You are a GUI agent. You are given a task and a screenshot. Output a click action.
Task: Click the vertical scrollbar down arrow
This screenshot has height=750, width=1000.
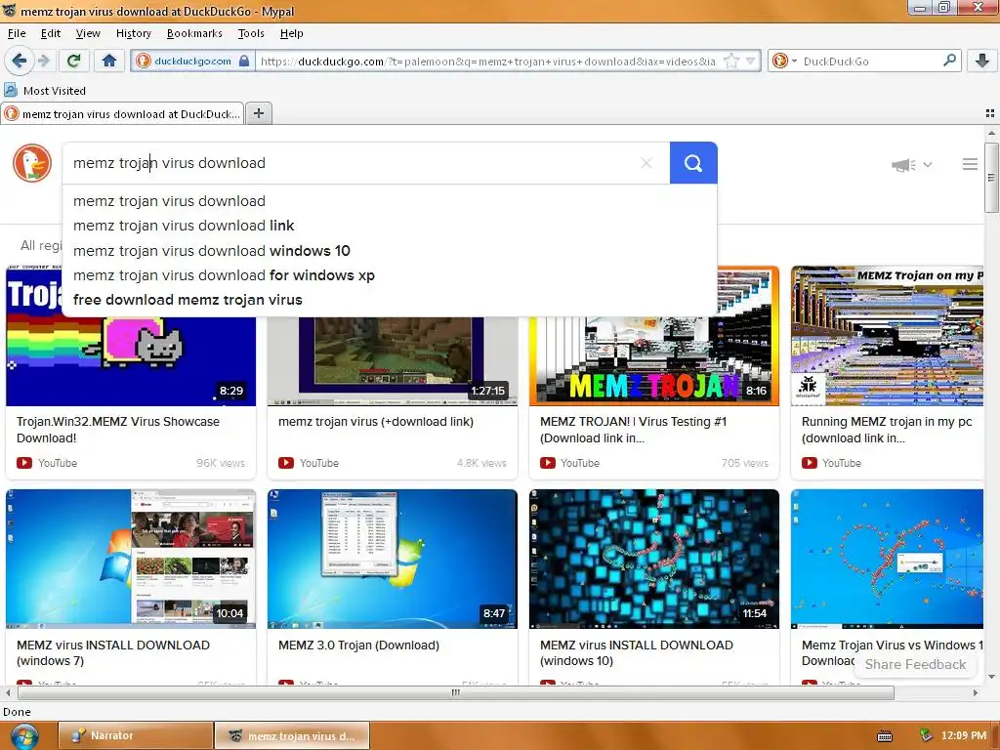coord(992,678)
